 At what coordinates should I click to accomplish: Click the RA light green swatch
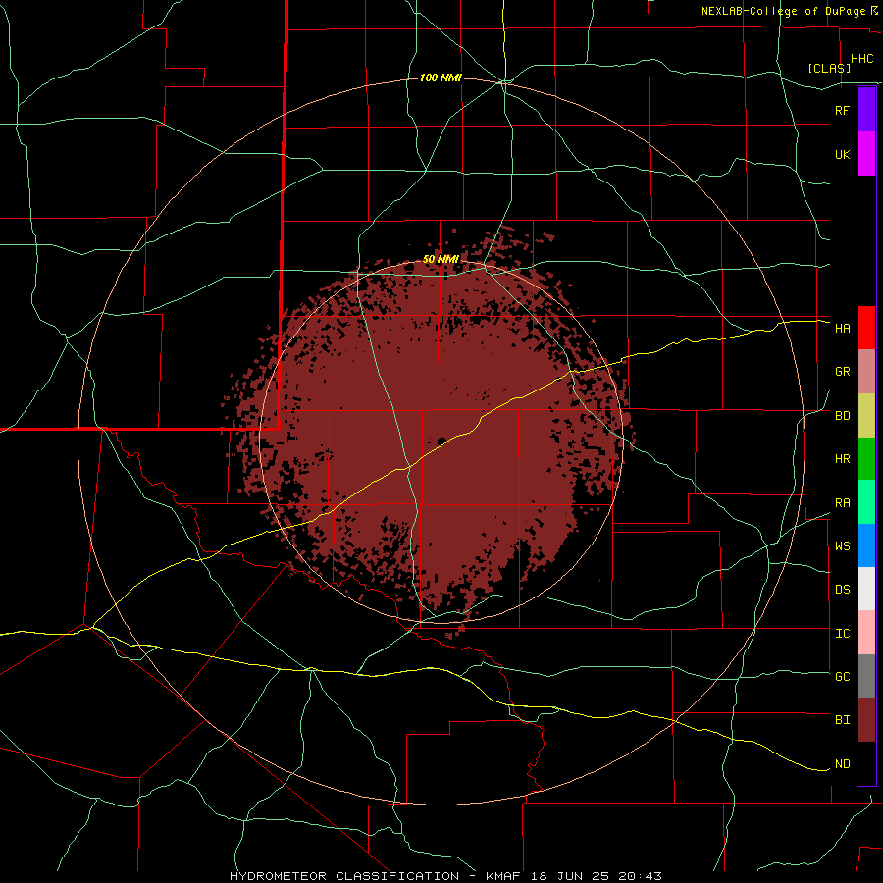click(x=866, y=502)
